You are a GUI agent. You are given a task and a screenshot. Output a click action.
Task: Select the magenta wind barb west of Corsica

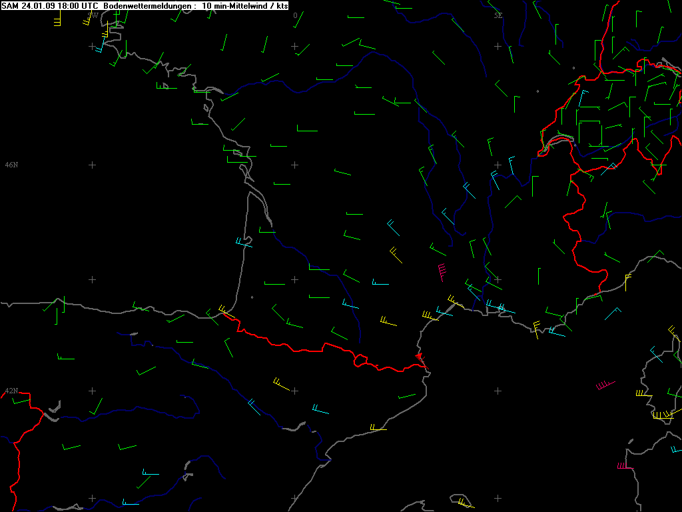[x=605, y=385]
